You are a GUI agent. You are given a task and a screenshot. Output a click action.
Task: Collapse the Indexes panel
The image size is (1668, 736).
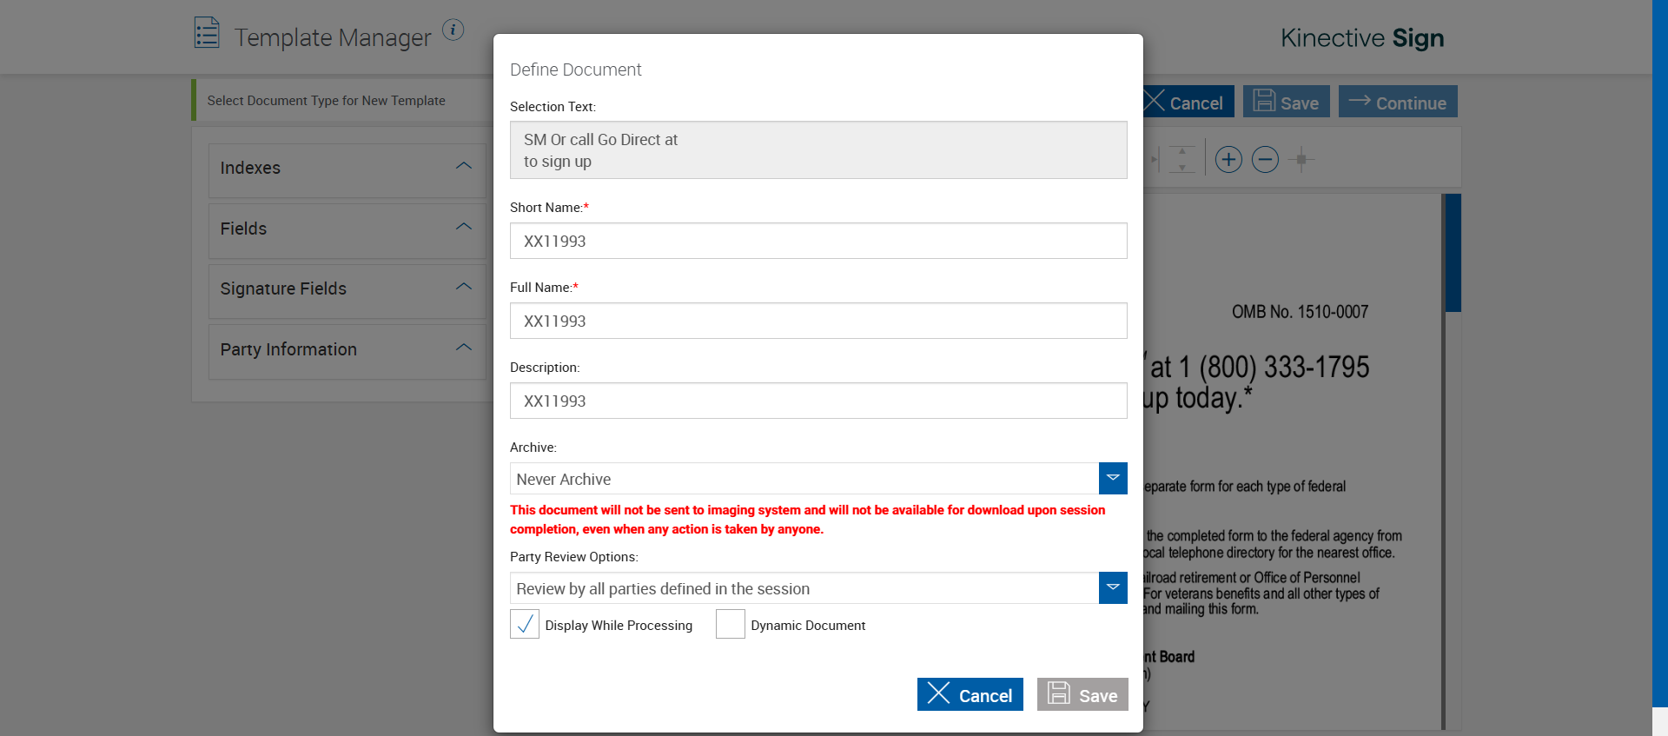pos(464,166)
